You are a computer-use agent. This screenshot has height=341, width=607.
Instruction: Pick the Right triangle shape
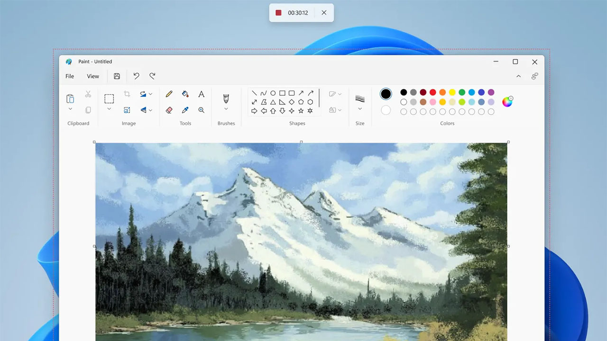pyautogui.click(x=282, y=102)
